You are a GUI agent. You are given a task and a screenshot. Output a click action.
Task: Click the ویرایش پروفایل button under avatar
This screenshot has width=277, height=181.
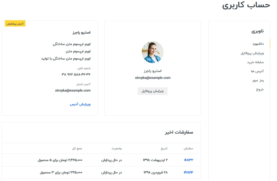coord(152,91)
